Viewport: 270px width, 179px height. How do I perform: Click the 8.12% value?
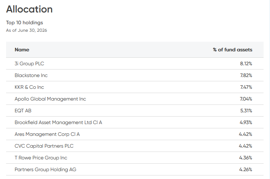246,63
